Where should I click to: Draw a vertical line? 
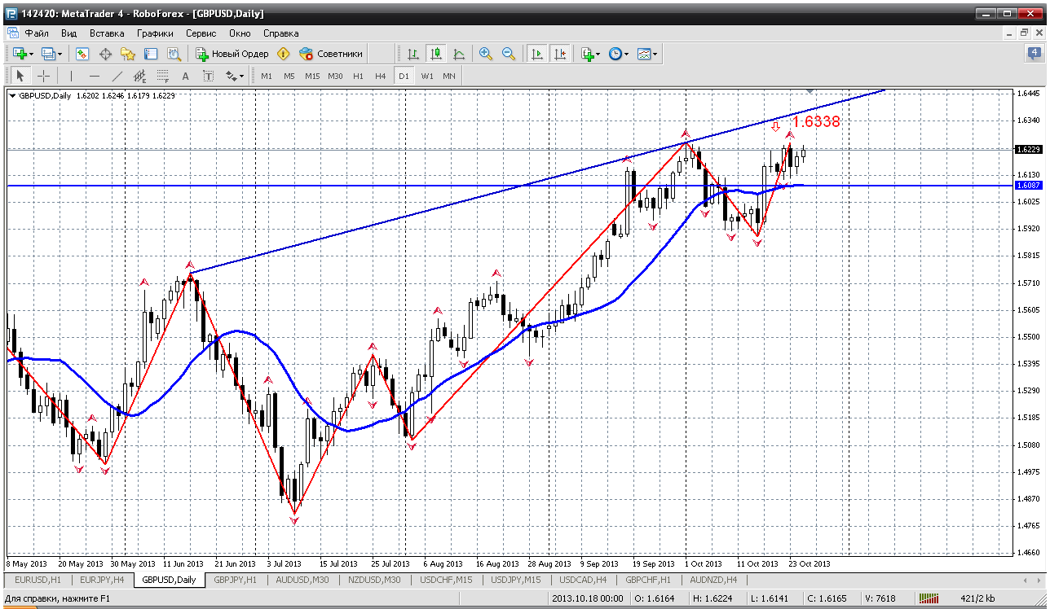point(72,76)
